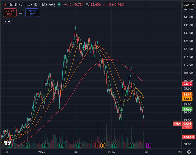The image size is (196, 155).
Task: Click the orange 88.99 moving average label
Action: (187, 95)
